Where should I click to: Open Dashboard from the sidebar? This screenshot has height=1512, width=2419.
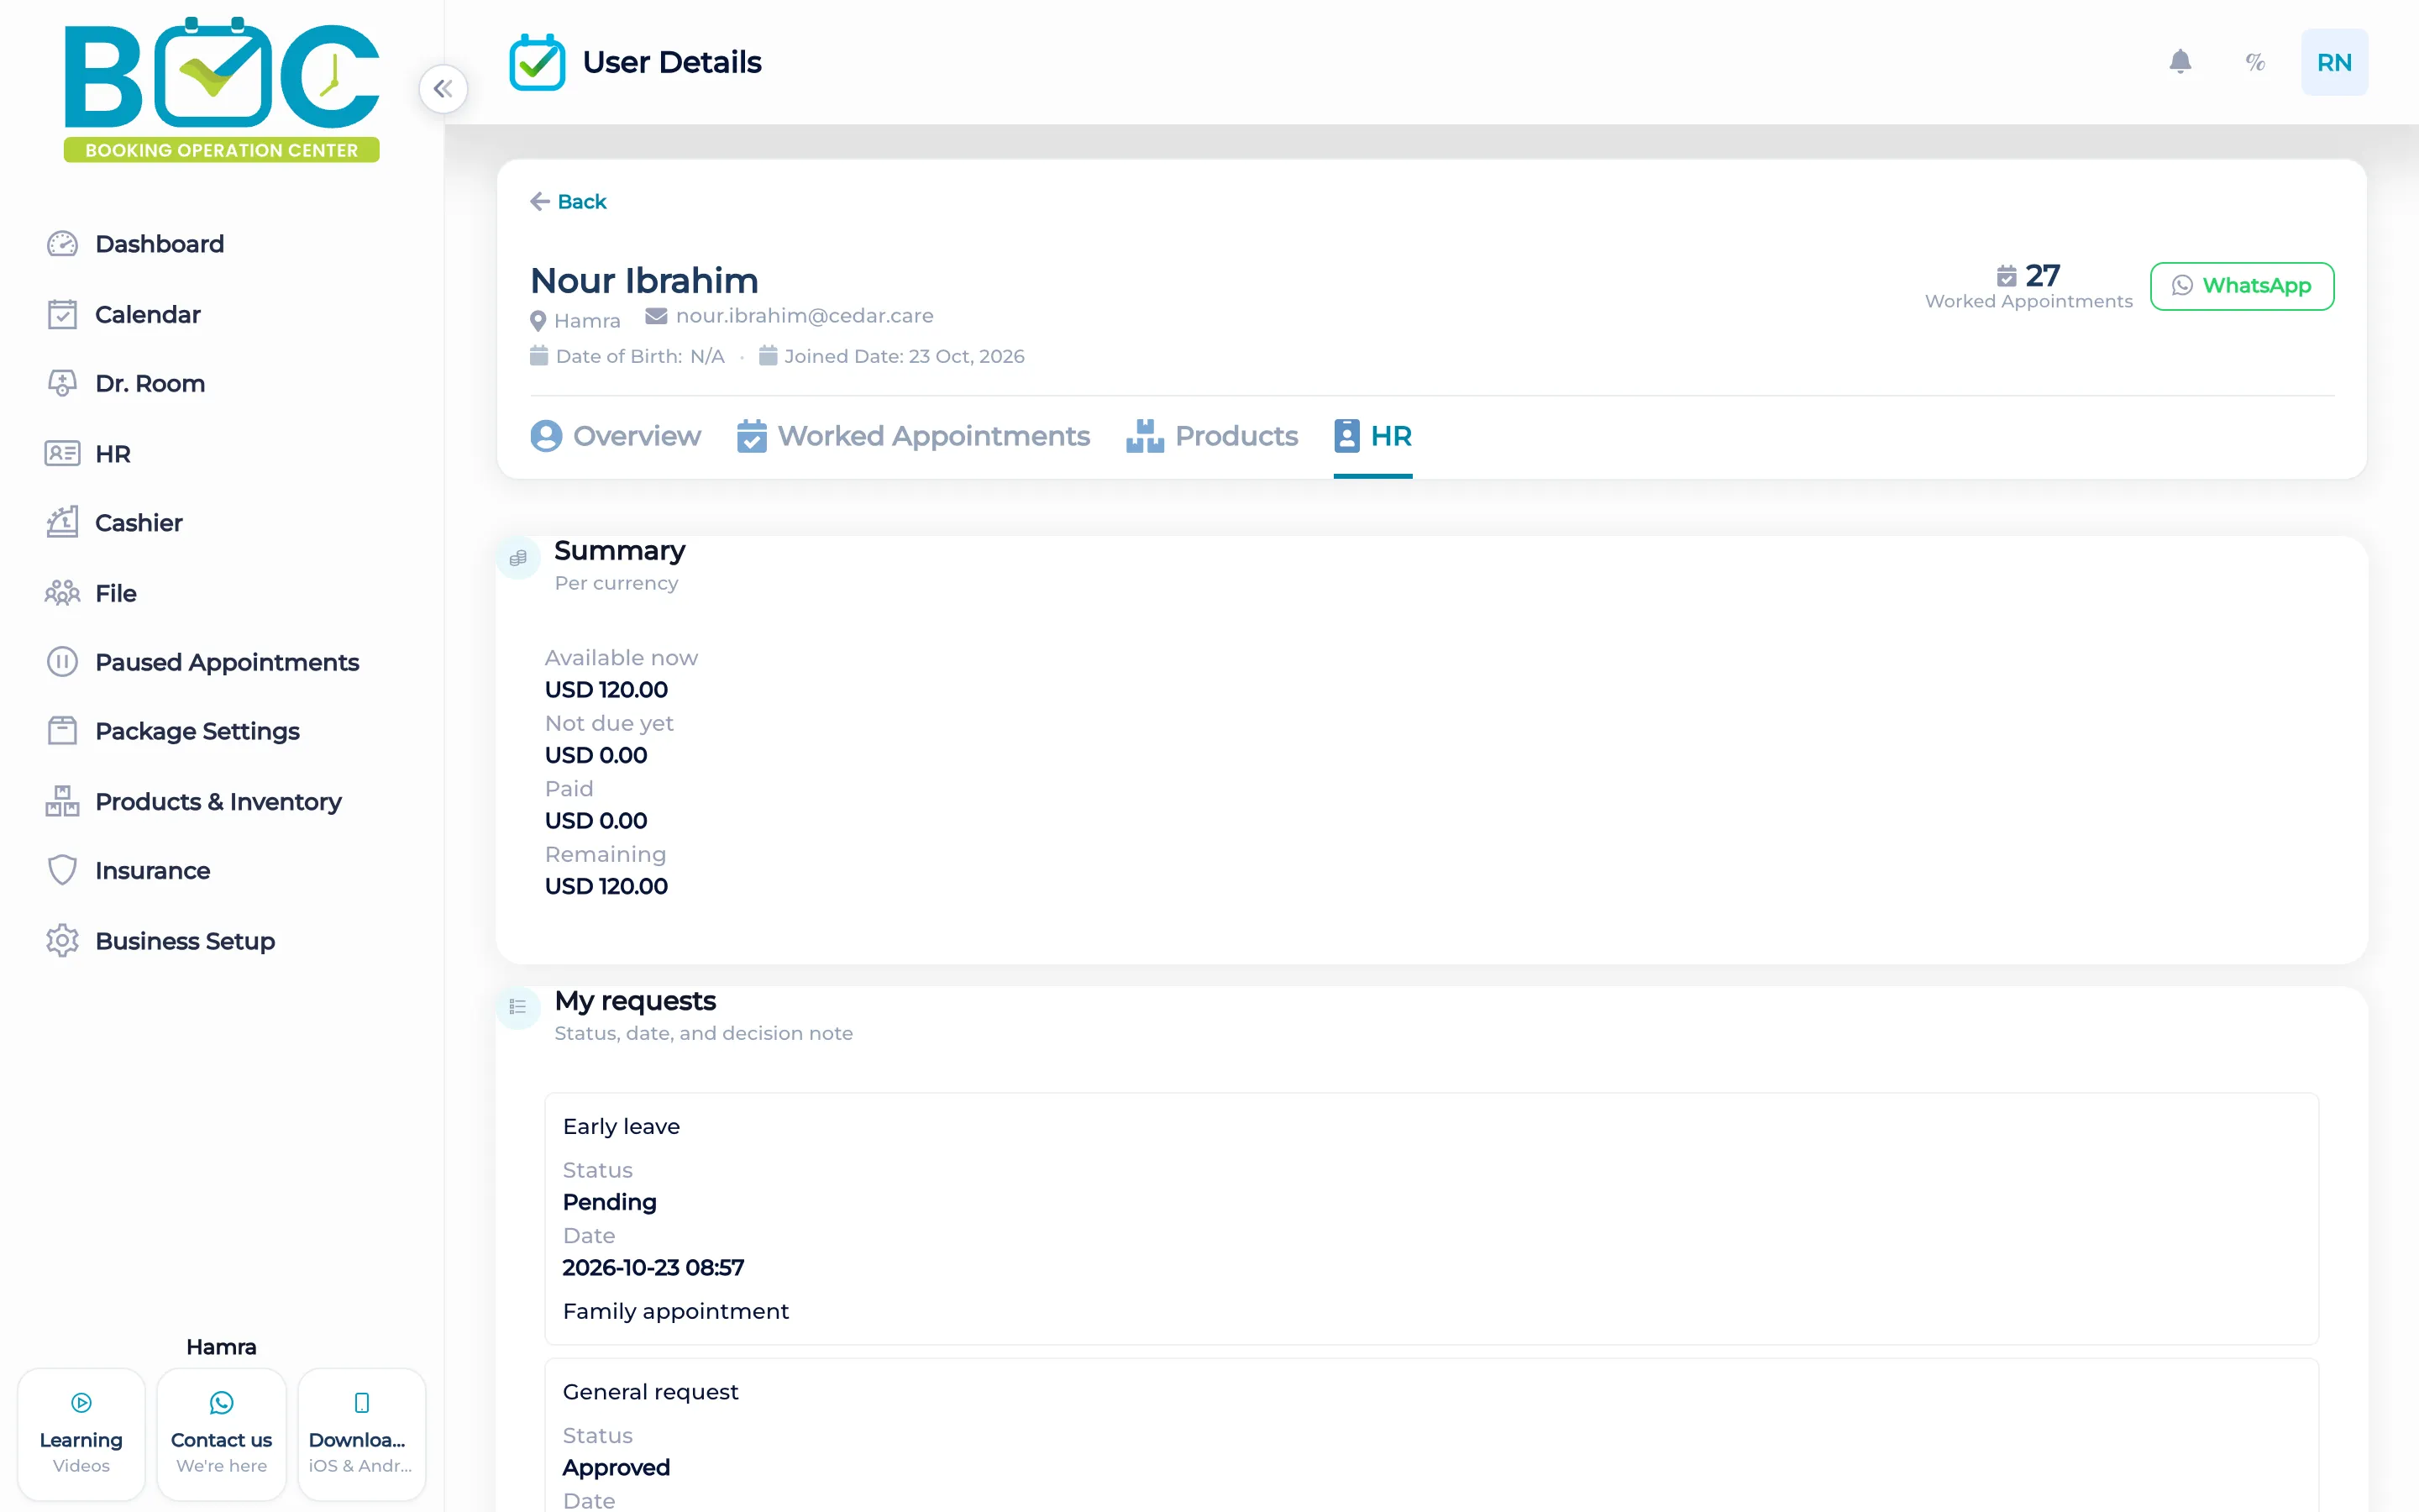coord(159,244)
